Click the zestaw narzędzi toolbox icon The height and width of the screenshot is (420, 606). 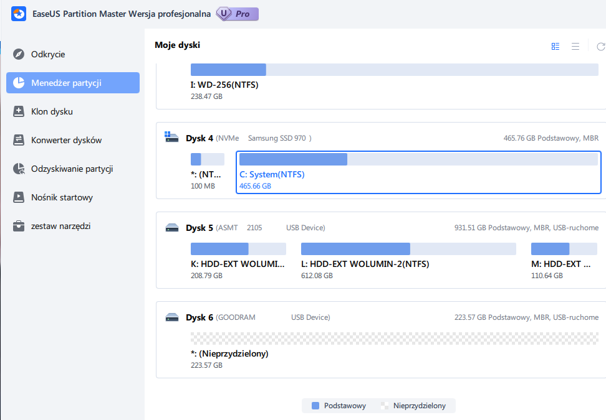pos(19,226)
